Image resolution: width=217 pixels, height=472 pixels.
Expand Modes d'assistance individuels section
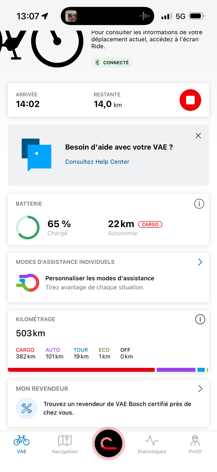click(x=200, y=262)
